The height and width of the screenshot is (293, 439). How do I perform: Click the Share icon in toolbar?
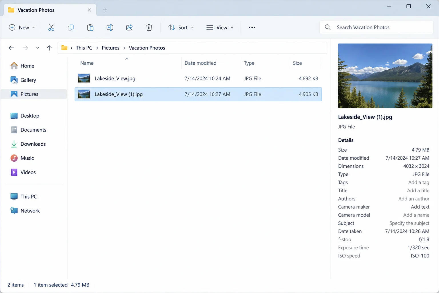[x=129, y=27]
